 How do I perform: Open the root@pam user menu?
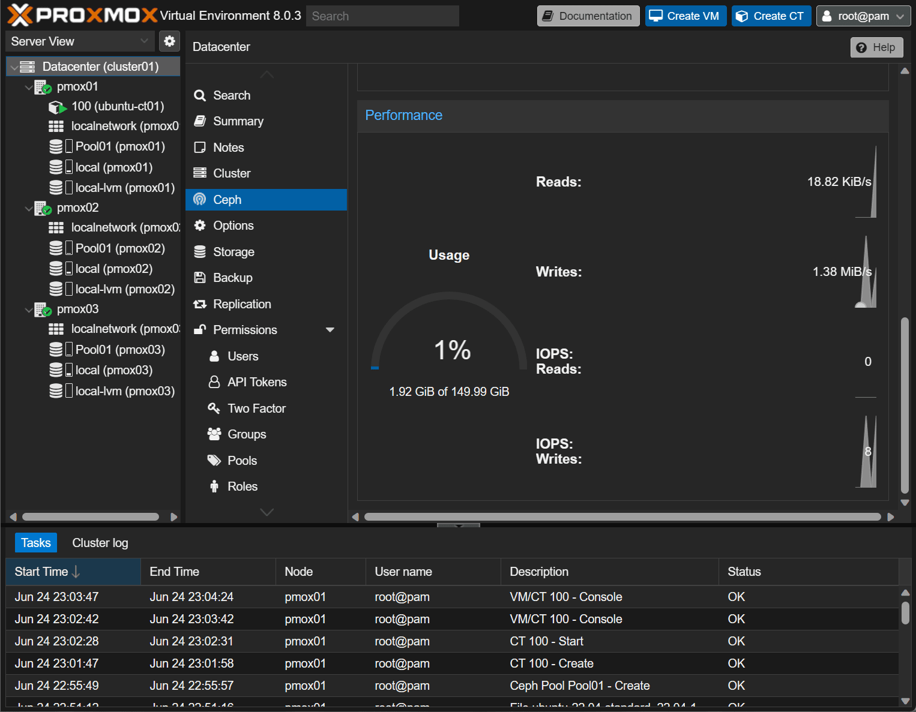click(863, 16)
